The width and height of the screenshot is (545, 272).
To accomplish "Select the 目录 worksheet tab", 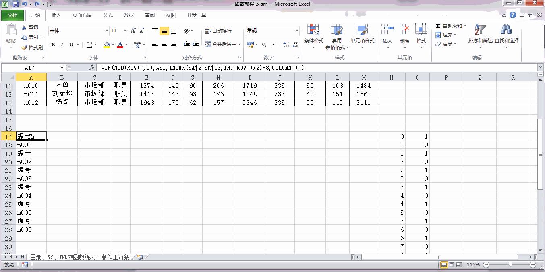I will (x=35, y=257).
